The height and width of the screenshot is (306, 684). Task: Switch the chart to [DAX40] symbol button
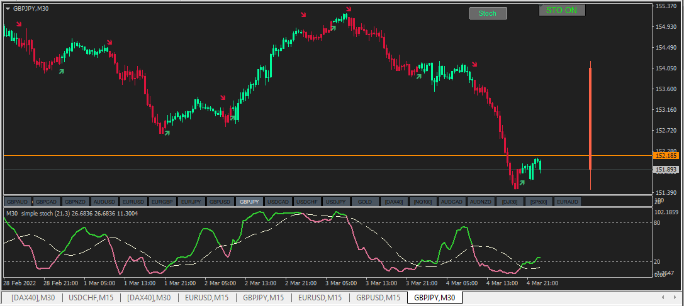coord(394,202)
